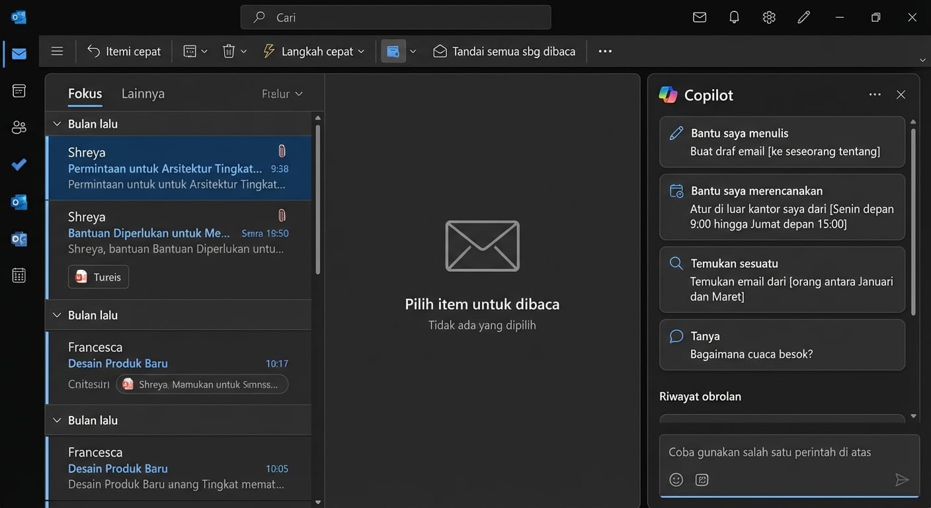Insert an emoji in the Copilot input box
931x508 pixels.
coord(676,480)
